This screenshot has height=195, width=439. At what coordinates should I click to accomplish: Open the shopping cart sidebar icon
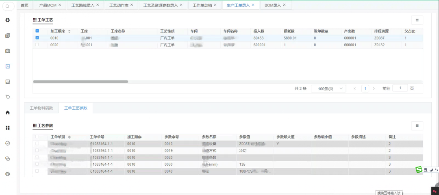click(x=8, y=97)
